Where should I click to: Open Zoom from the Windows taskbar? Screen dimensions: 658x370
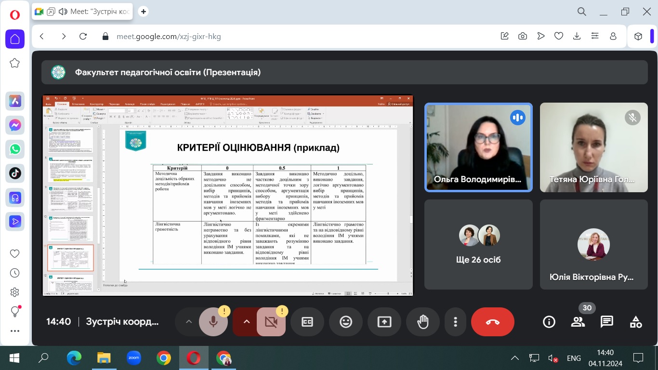click(x=133, y=358)
